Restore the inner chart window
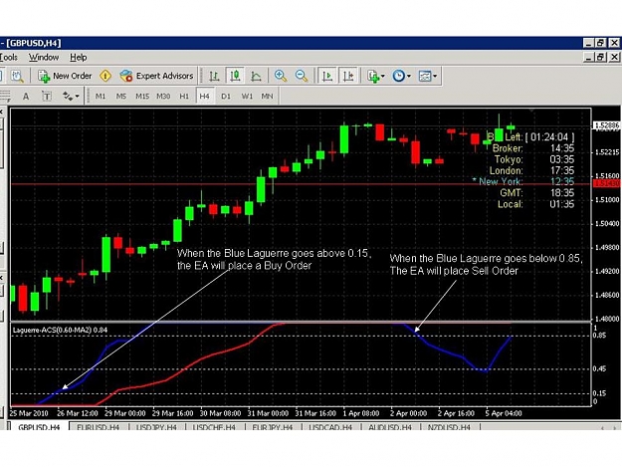 pyautogui.click(x=601, y=58)
